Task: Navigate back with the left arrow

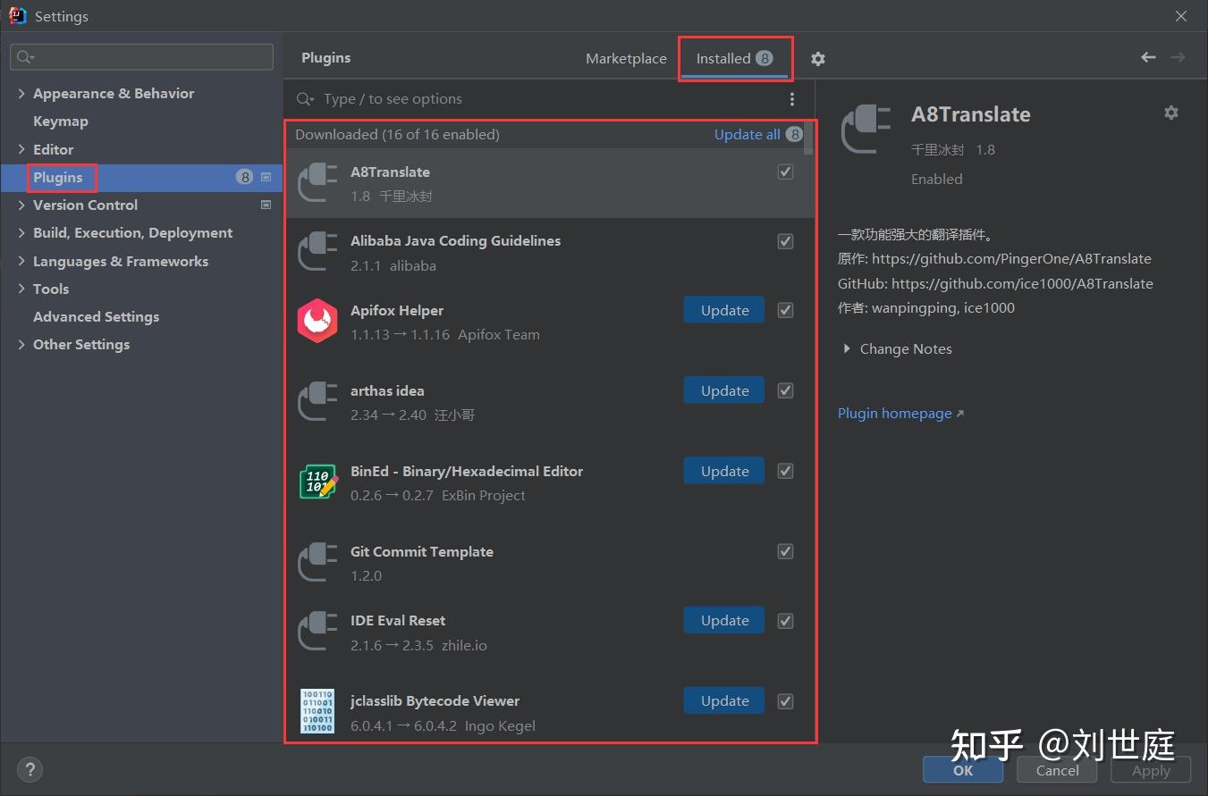Action: coord(1148,57)
